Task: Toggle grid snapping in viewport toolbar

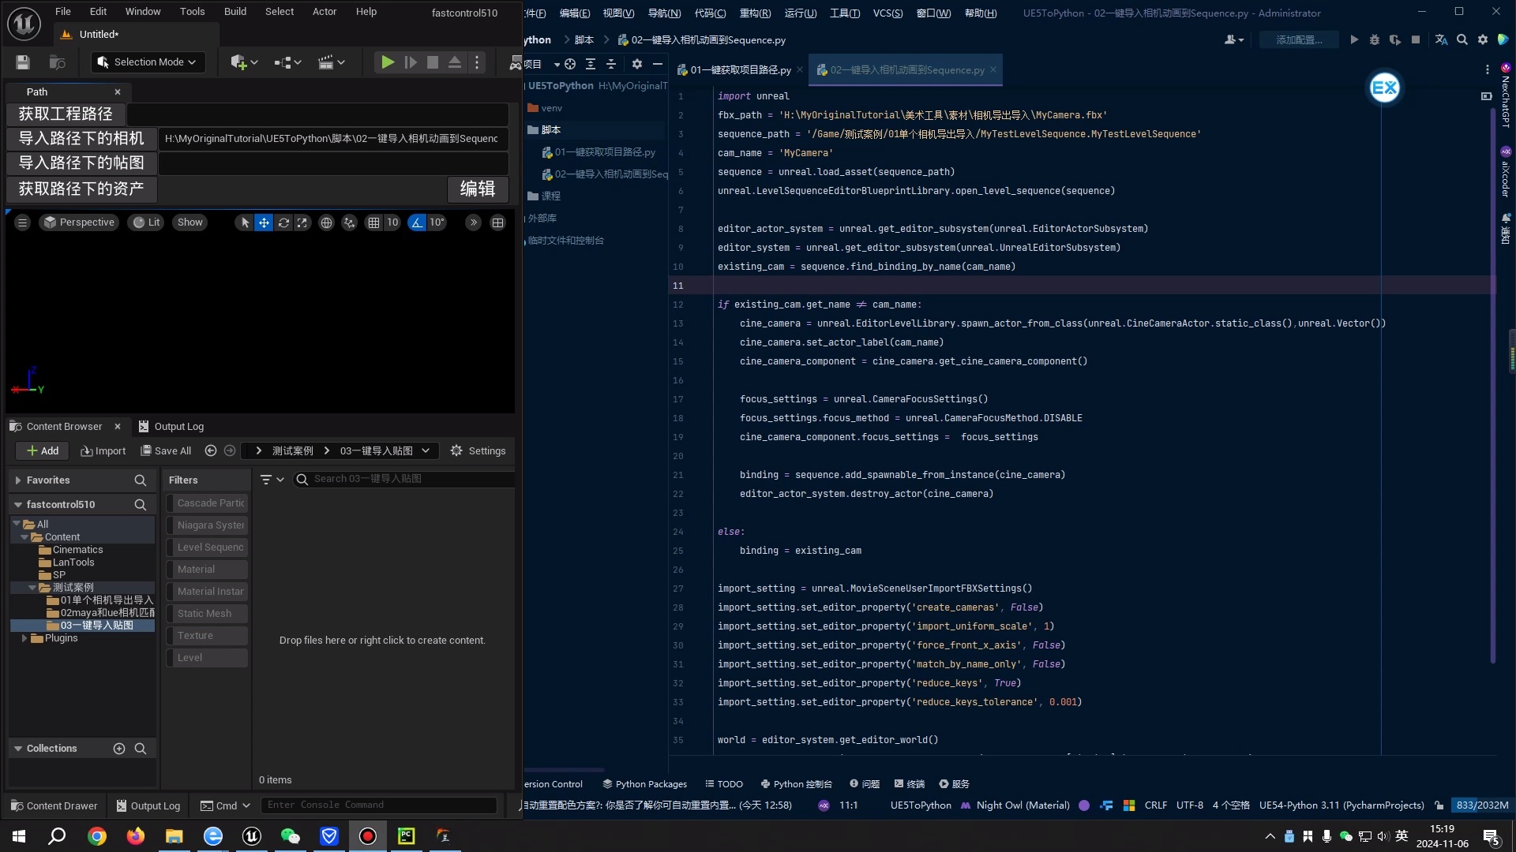Action: [x=373, y=222]
